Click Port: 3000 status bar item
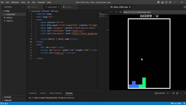The image size is (186, 105). [x=176, y=104]
